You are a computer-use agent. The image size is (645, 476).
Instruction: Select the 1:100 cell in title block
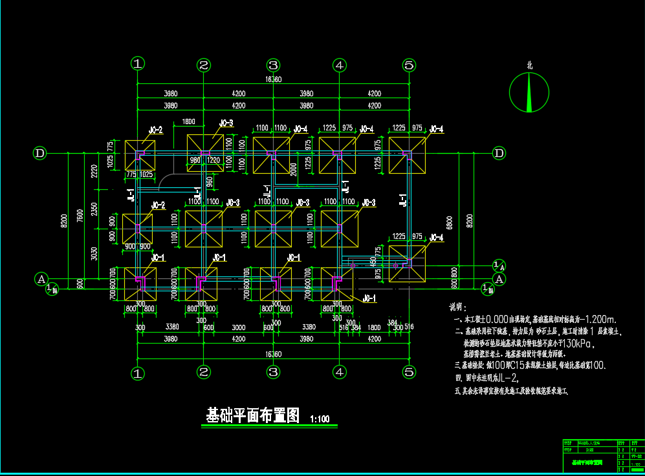pos(637,464)
